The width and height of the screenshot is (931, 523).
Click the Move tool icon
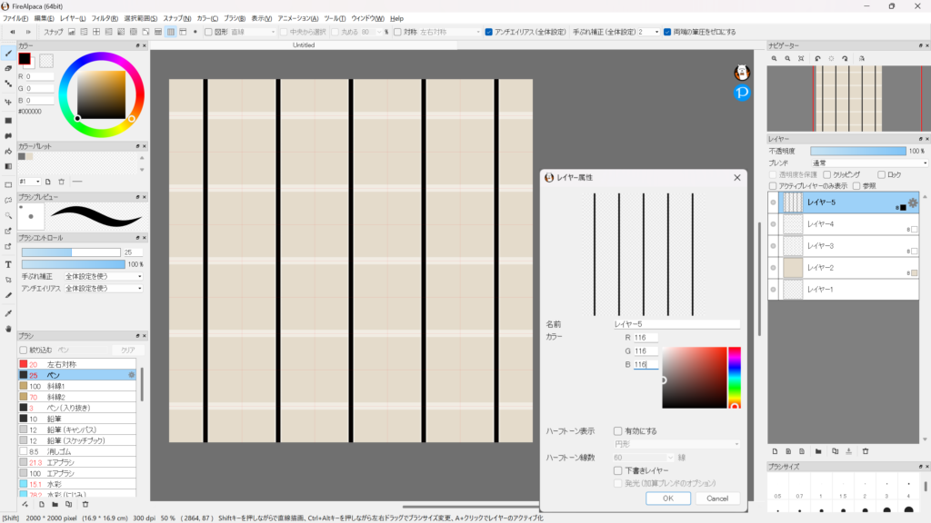(x=8, y=102)
